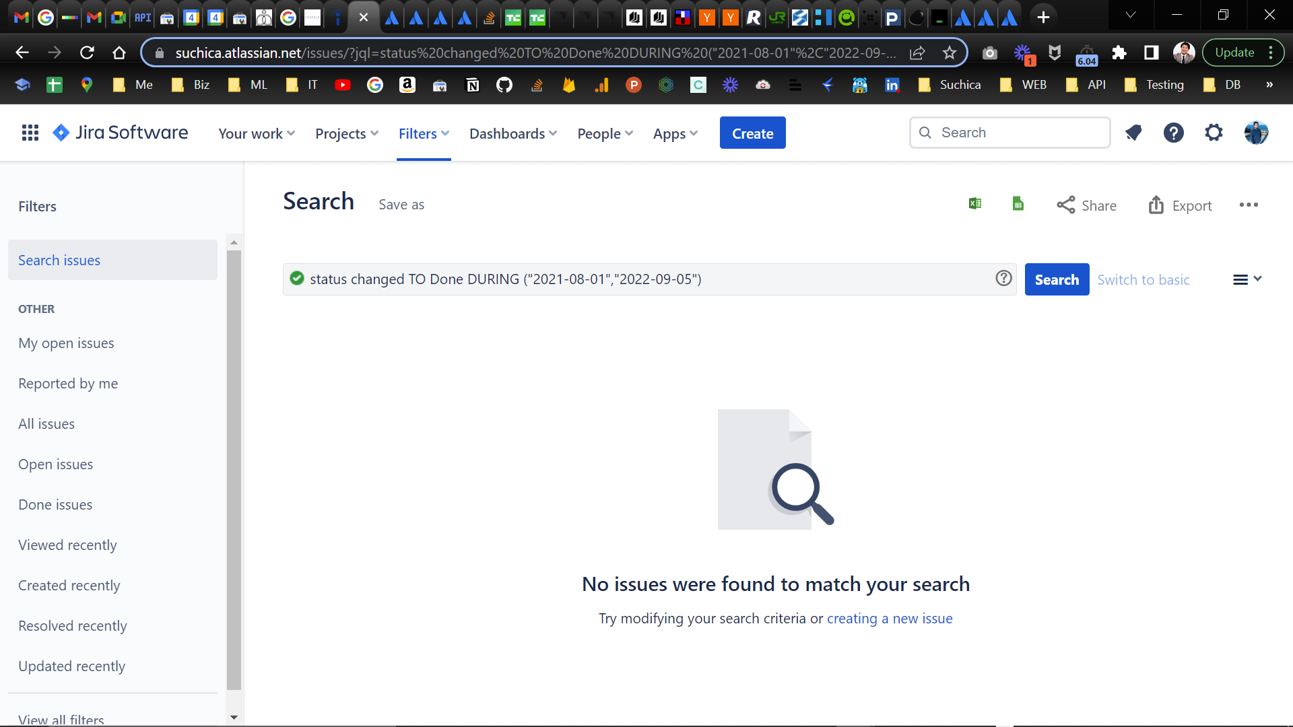
Task: Export results to Excel (CSV icon)
Action: click(974, 204)
